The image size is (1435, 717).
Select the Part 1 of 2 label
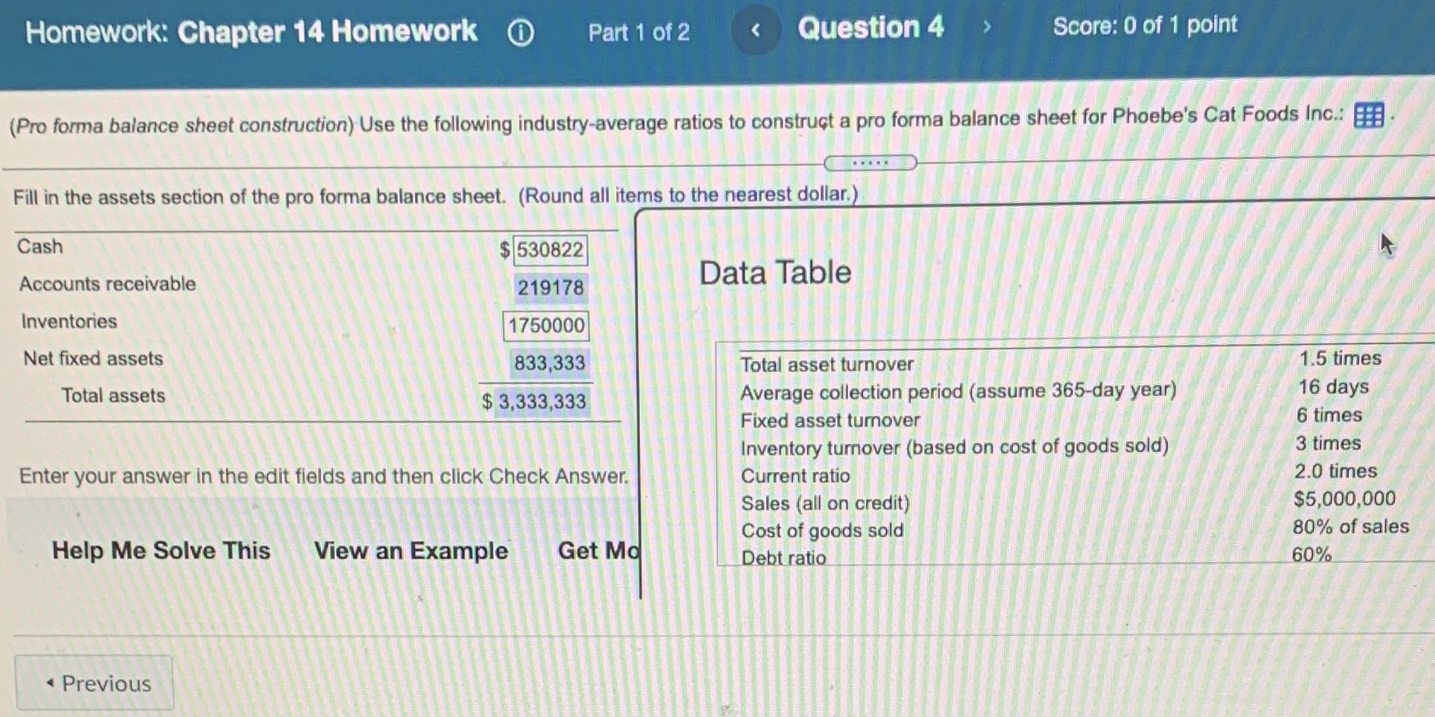(637, 32)
